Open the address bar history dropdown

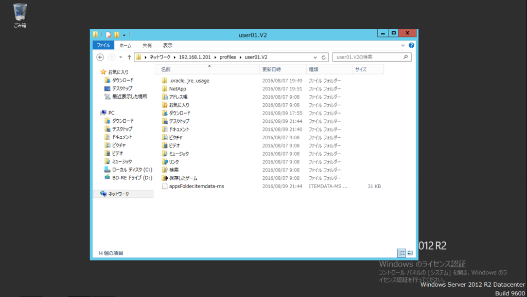tap(315, 58)
